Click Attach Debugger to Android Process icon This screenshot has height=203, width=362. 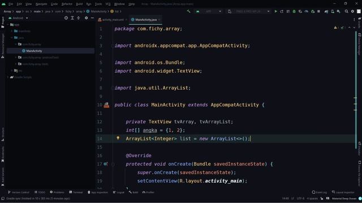pos(313,11)
